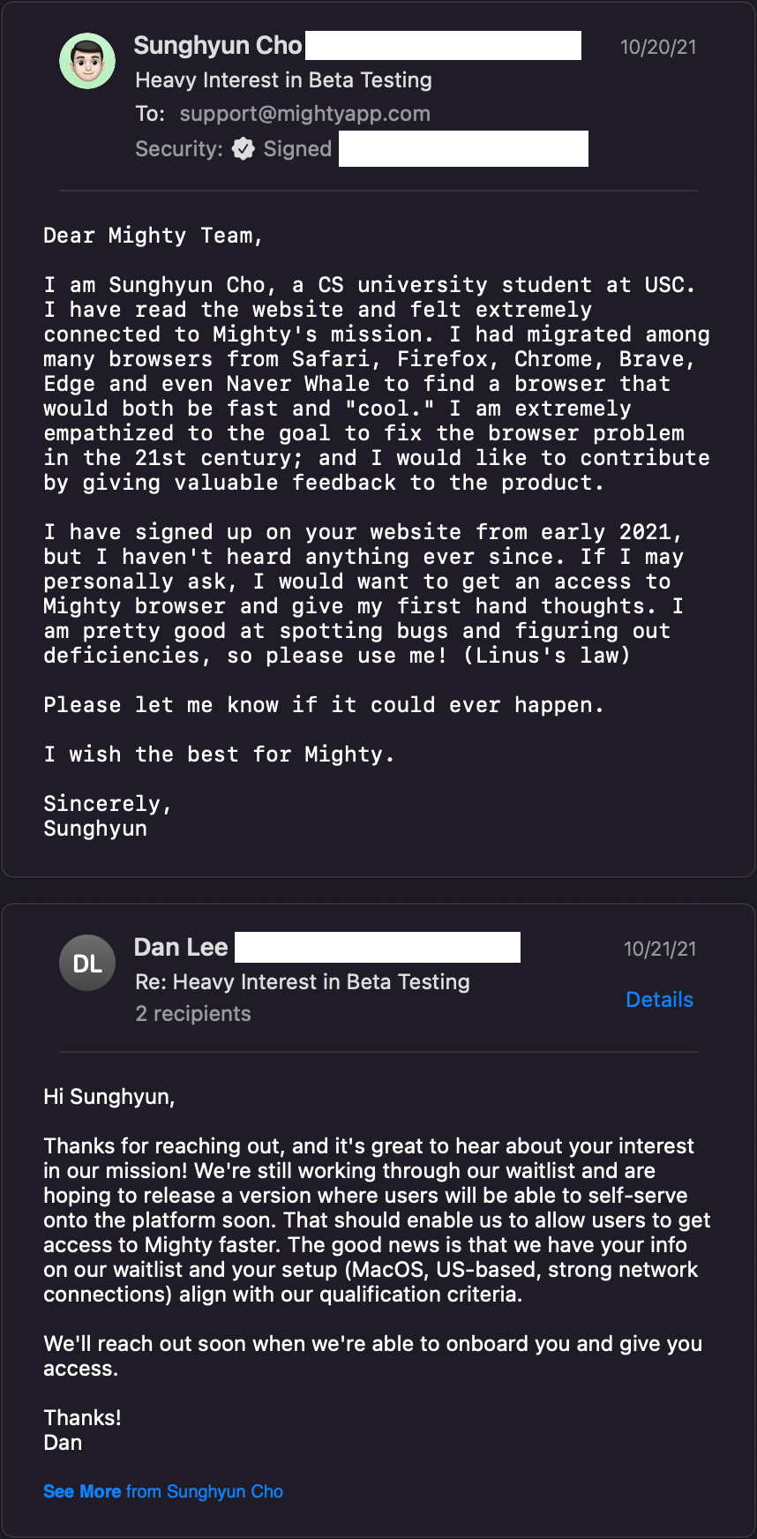Click Sunghyun Cho's memoji avatar
The width and height of the screenshot is (757, 1539).
[87, 62]
